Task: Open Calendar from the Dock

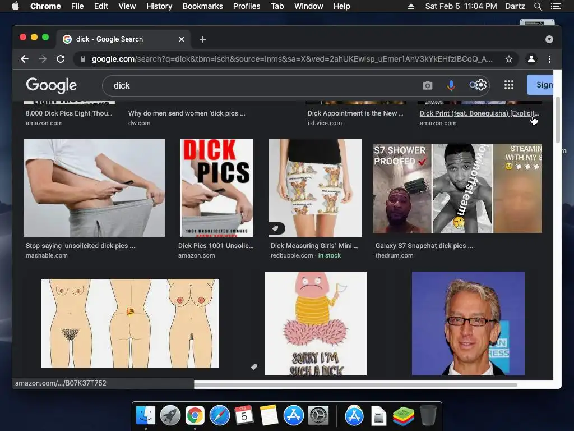Action: pos(244,416)
